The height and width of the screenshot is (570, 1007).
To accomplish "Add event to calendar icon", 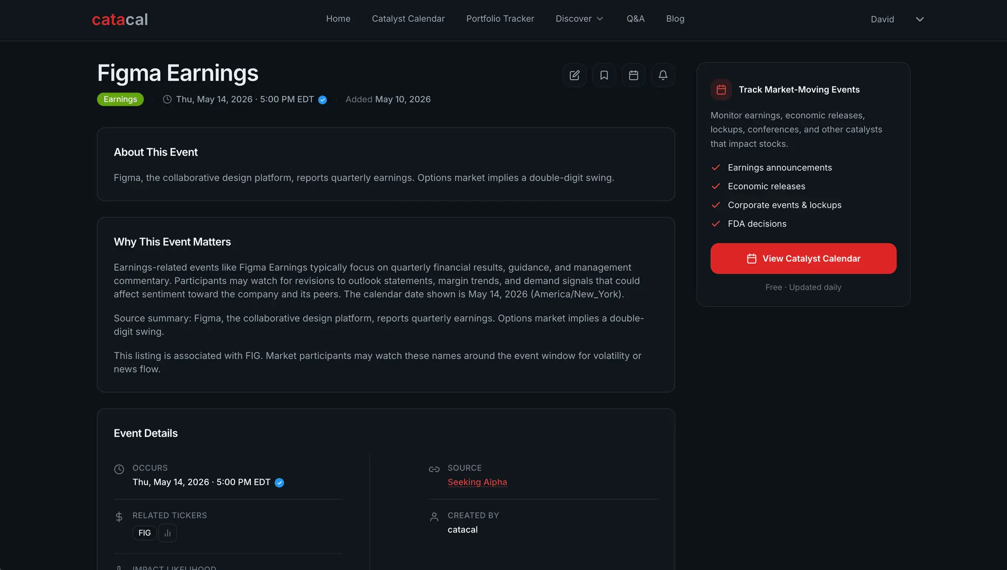I will tap(633, 75).
